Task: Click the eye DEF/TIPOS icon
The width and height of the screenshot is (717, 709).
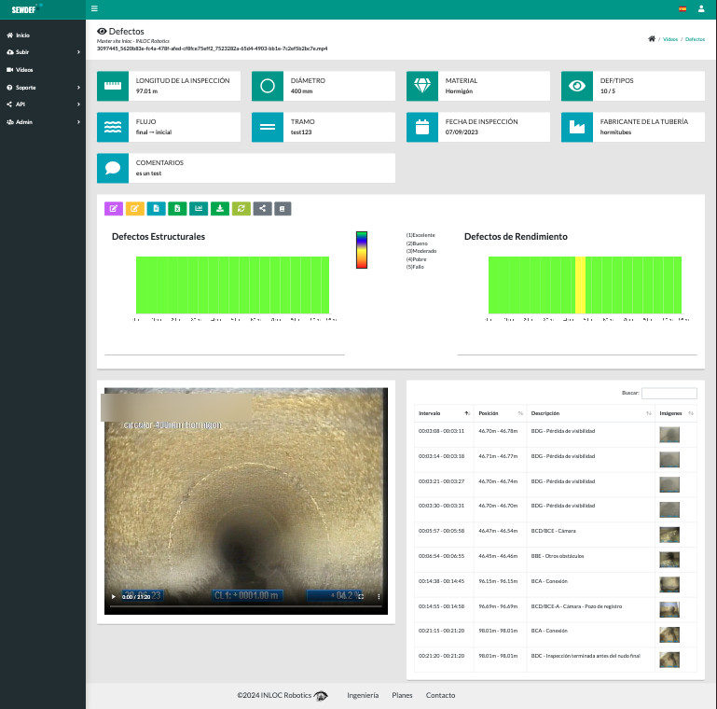Action: click(577, 86)
